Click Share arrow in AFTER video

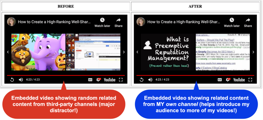pyautogui.click(x=248, y=20)
